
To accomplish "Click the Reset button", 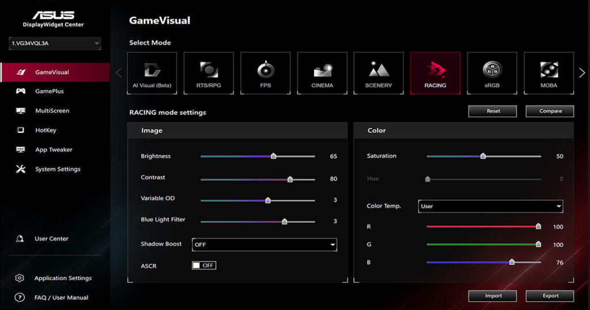I will pos(493,111).
